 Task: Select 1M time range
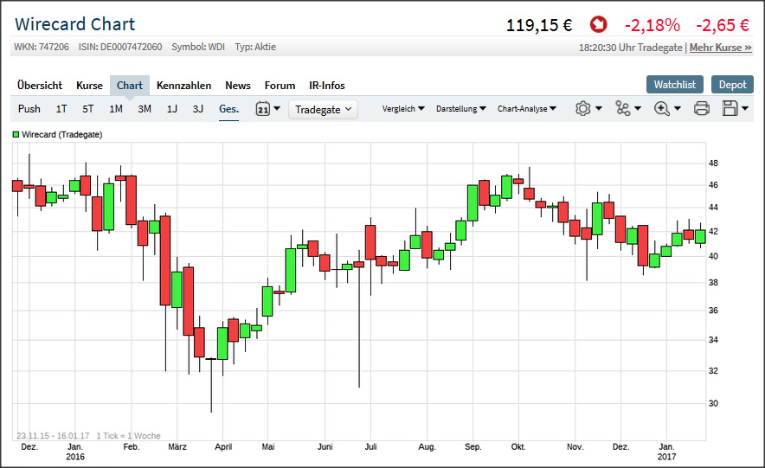[116, 109]
